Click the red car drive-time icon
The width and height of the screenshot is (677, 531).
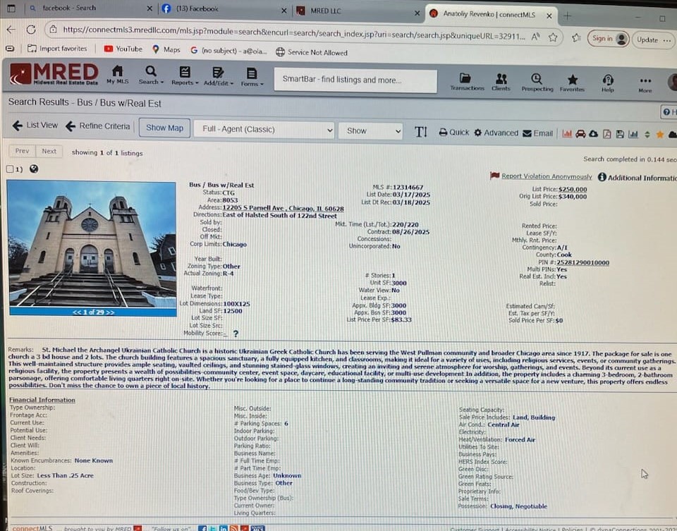[580, 134]
